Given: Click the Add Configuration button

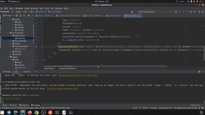Looking at the screenshot, I should point(147,12).
